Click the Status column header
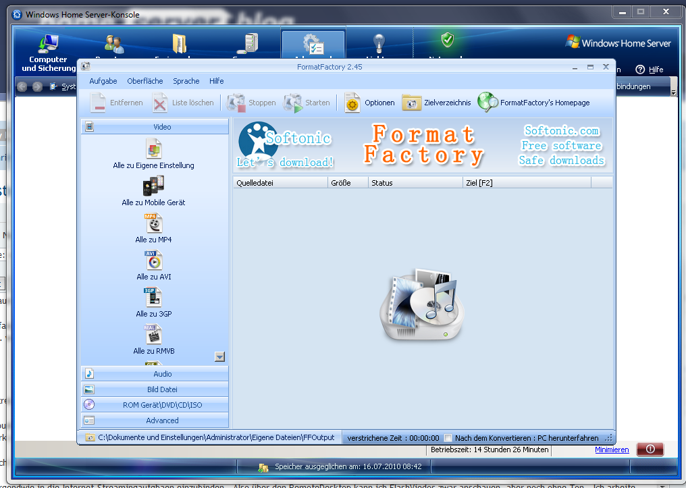The height and width of the screenshot is (488, 686). (x=416, y=183)
